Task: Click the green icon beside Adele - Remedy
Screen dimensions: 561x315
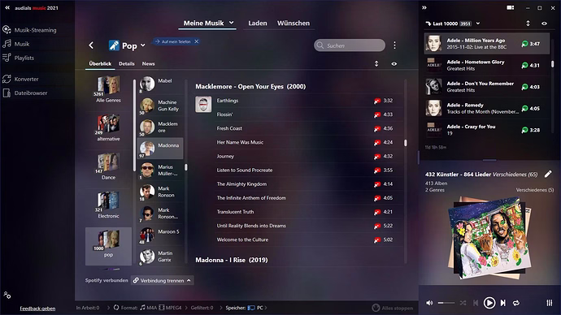Action: [x=524, y=108]
